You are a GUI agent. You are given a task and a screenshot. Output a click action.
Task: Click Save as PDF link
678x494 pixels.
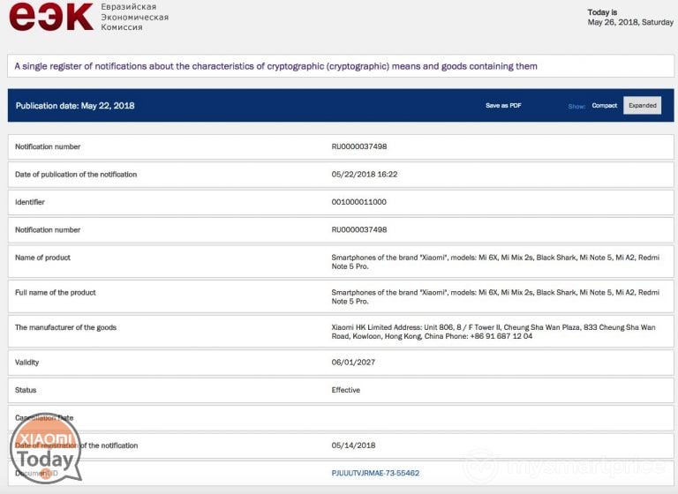click(x=503, y=106)
